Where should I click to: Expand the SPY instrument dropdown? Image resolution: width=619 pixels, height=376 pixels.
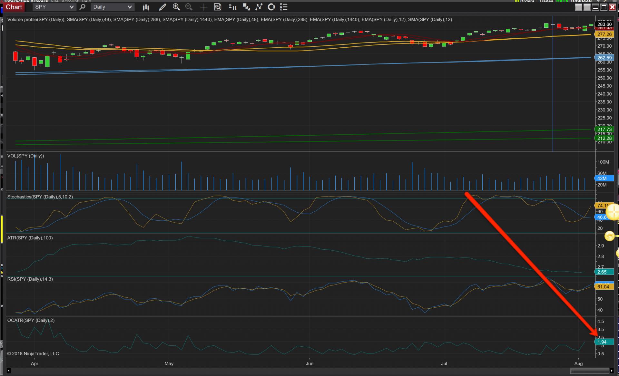pyautogui.click(x=71, y=7)
